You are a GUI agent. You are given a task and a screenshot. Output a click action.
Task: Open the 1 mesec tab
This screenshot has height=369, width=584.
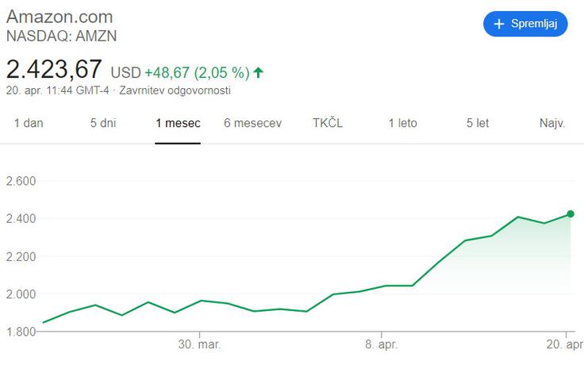tap(178, 123)
